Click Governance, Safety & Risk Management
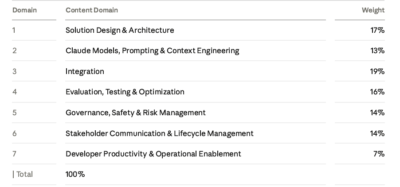This screenshot has height=187, width=400. (135, 113)
